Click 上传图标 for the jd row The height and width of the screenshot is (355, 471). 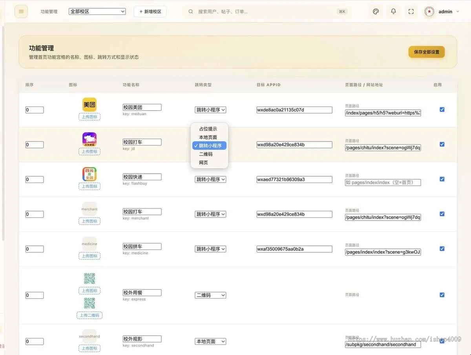89,152
